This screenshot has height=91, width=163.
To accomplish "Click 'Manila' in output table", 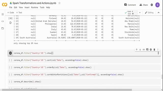I will [131, 24].
